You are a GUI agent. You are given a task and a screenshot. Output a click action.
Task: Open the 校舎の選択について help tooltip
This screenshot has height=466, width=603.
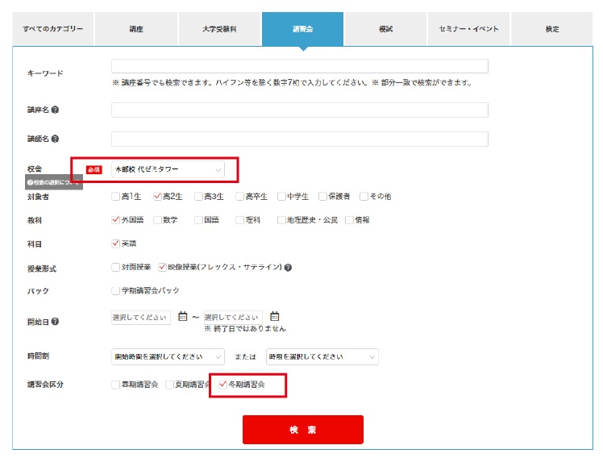(53, 183)
